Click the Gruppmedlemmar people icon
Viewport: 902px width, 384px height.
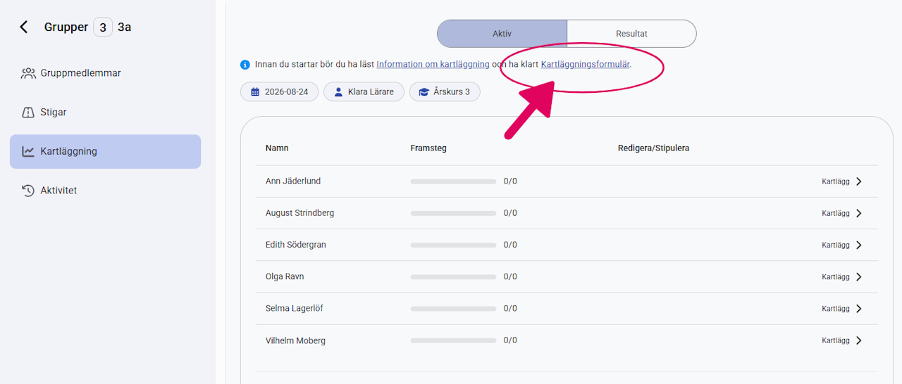(28, 73)
